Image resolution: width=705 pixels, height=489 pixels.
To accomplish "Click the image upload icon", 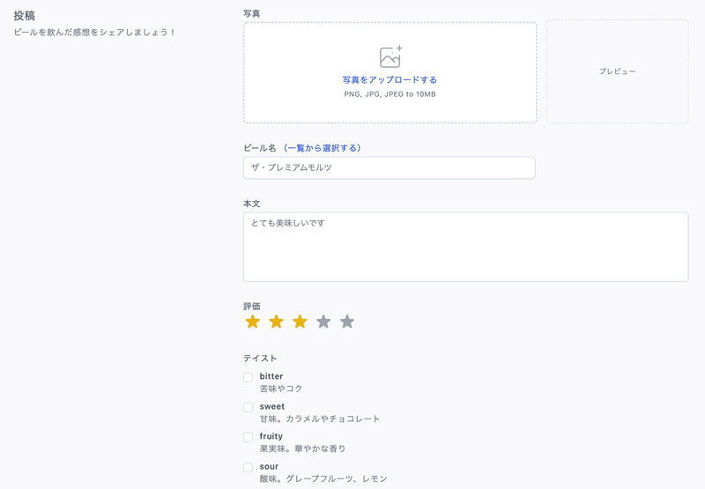I will 390,56.
